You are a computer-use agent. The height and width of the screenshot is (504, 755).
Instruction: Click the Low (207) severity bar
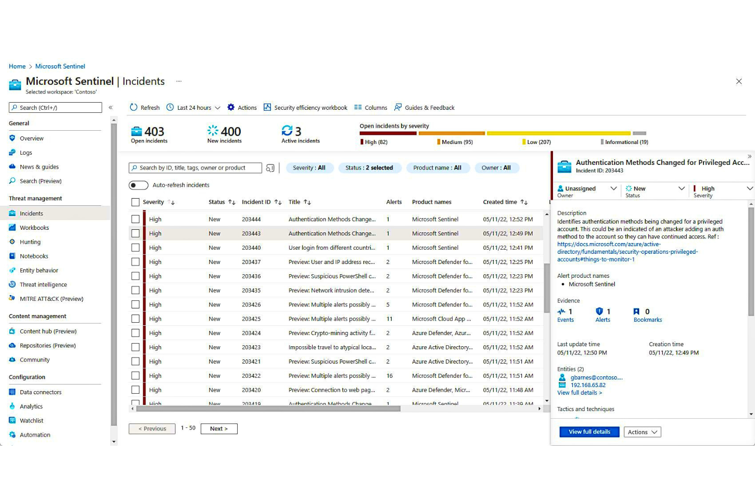(x=559, y=133)
